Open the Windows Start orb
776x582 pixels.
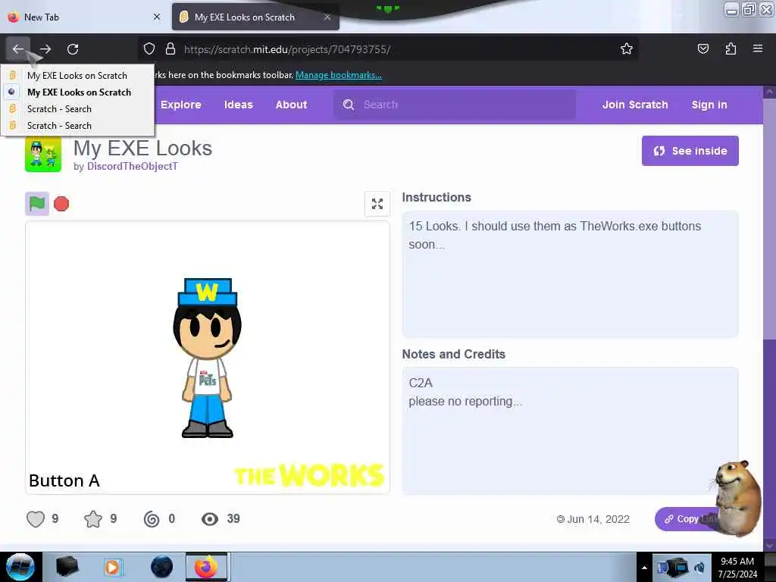(20, 567)
